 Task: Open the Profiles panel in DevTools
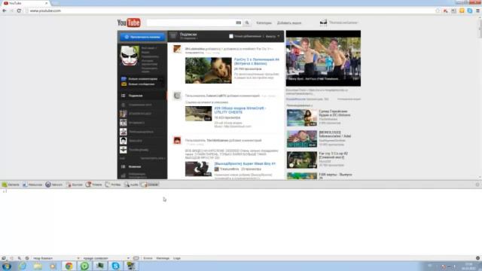113,184
